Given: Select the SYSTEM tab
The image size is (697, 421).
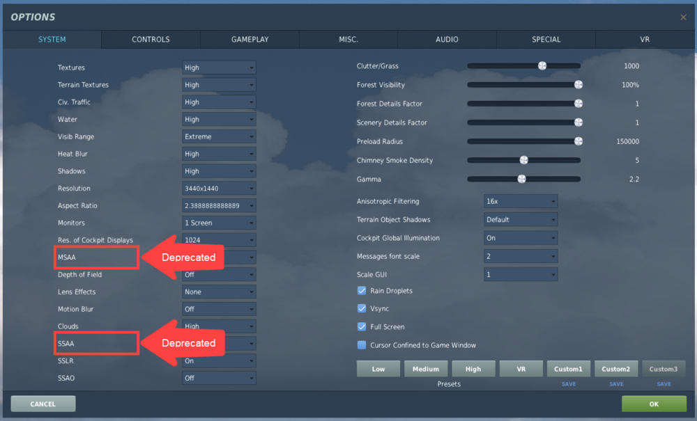Looking at the screenshot, I should pyautogui.click(x=52, y=40).
